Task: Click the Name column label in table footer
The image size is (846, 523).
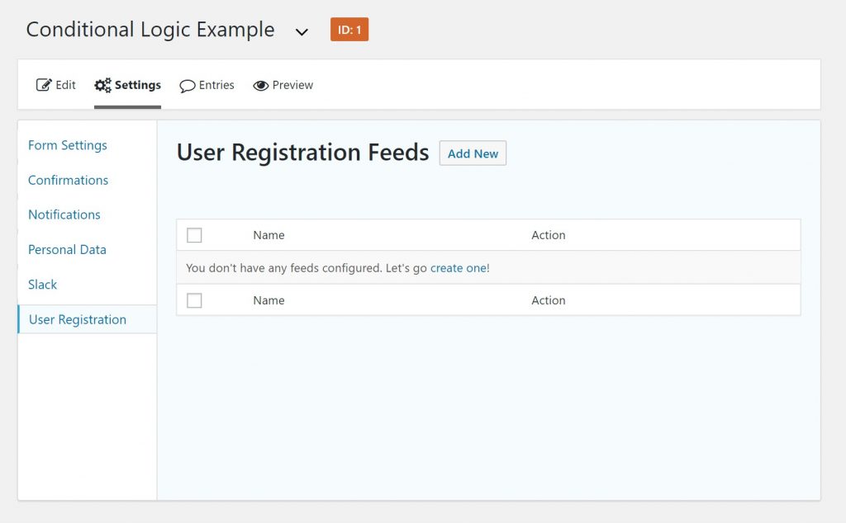Action: pyautogui.click(x=269, y=300)
